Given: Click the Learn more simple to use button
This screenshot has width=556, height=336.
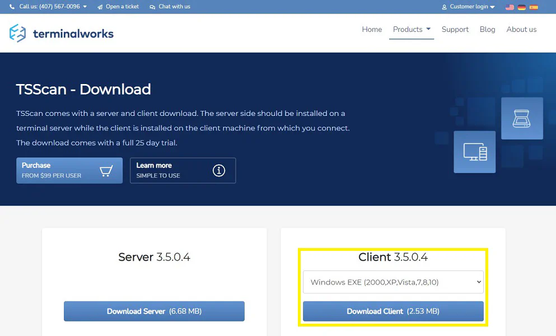Looking at the screenshot, I should pos(183,171).
